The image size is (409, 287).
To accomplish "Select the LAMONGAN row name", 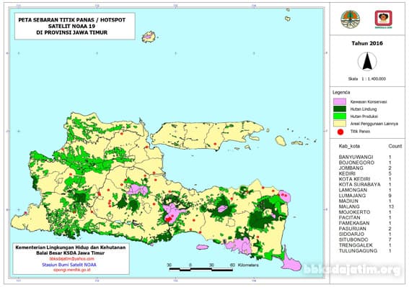I will click(x=353, y=190).
